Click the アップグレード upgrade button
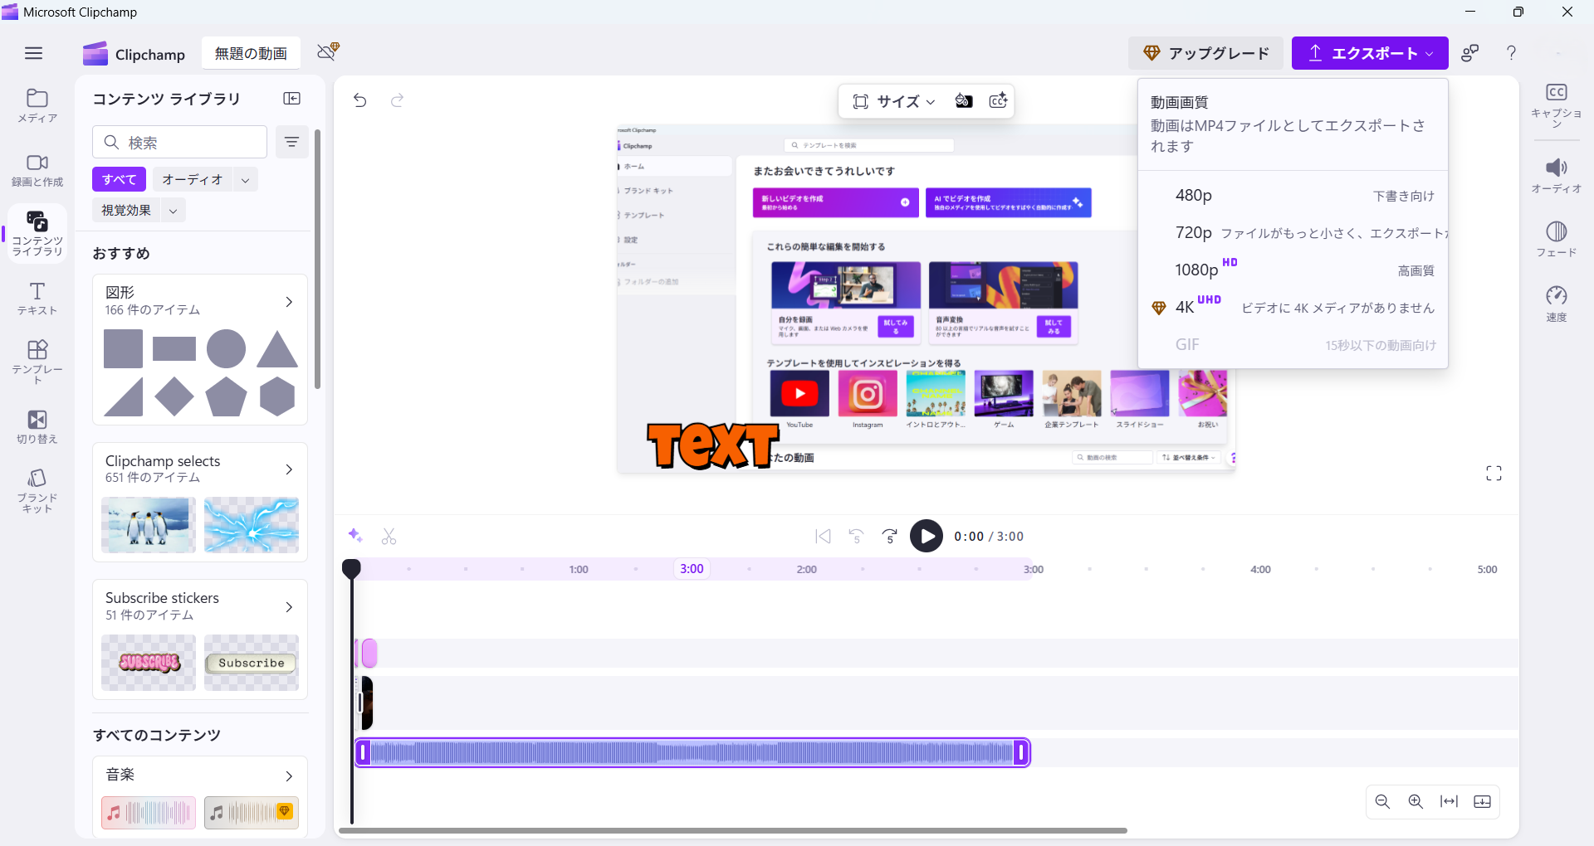This screenshot has height=846, width=1594. tap(1205, 53)
